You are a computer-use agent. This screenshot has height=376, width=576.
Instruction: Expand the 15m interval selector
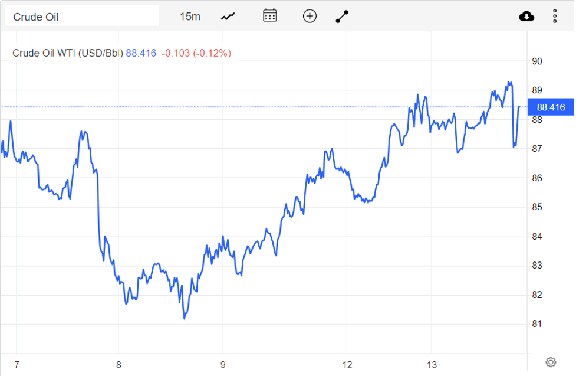tap(190, 17)
